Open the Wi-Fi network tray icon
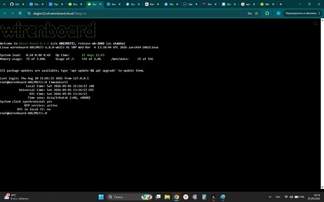Image resolution: width=324 pixels, height=202 pixels. pos(286,197)
